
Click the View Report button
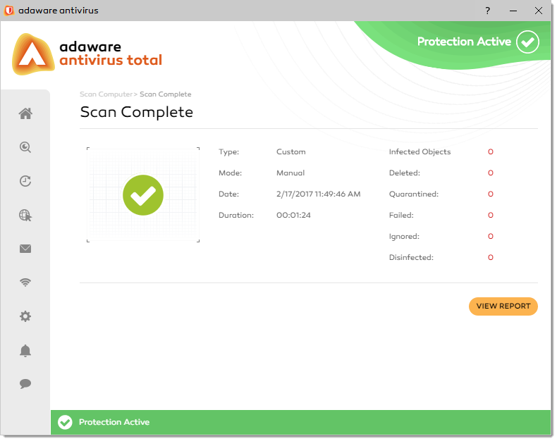point(503,306)
